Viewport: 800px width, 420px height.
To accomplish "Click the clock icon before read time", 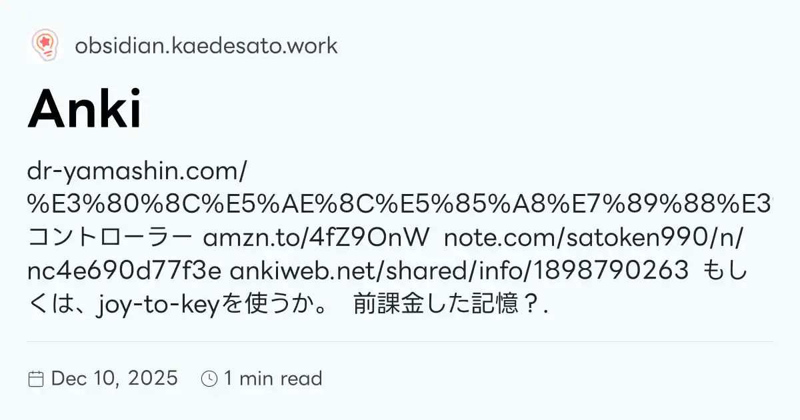I will pyautogui.click(x=209, y=379).
